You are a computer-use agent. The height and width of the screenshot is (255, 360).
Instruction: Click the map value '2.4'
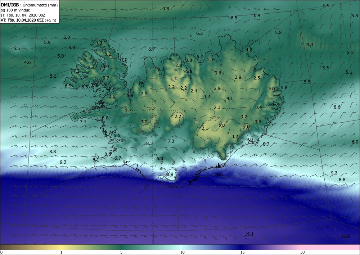click(x=194, y=91)
